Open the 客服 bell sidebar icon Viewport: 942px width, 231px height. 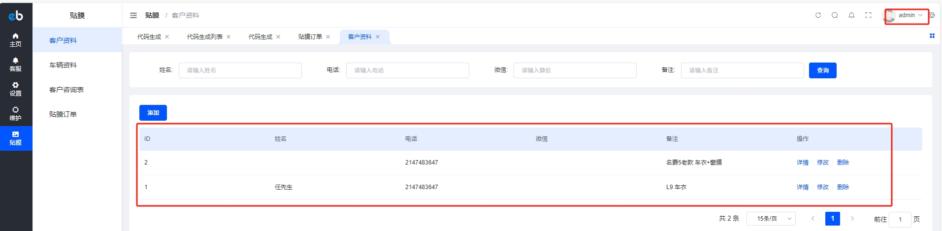coord(16,65)
